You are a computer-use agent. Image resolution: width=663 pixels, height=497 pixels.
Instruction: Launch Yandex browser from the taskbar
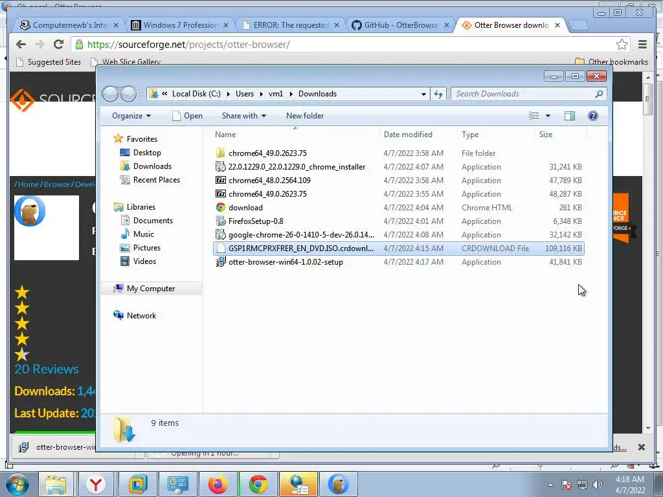(96, 485)
